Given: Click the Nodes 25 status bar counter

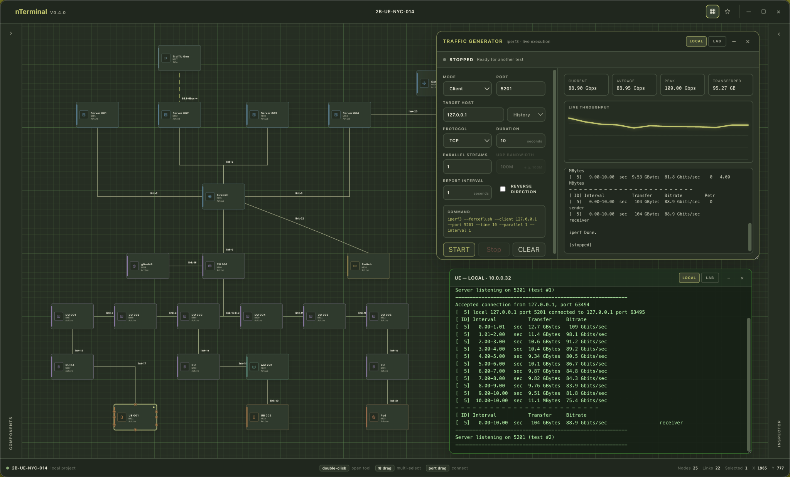Looking at the screenshot, I should (687, 468).
